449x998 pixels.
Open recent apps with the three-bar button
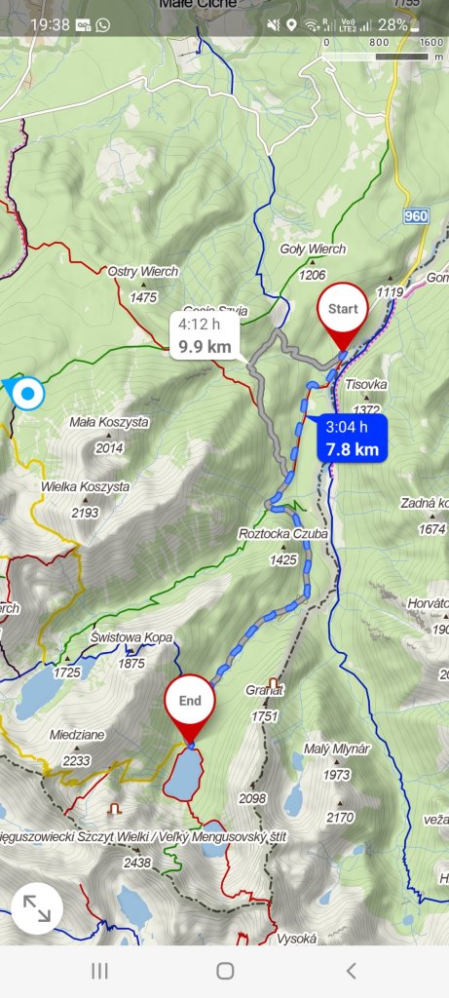coord(99,971)
